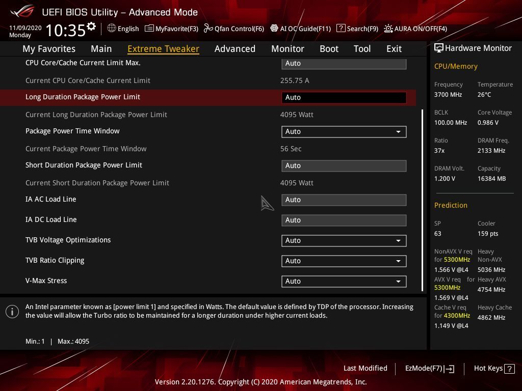Select IA DC Load Line label
The image size is (522, 391).
(51, 219)
